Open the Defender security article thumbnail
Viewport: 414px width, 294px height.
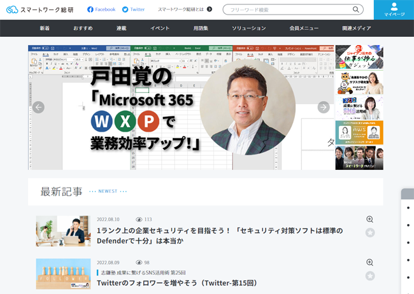tap(63, 231)
